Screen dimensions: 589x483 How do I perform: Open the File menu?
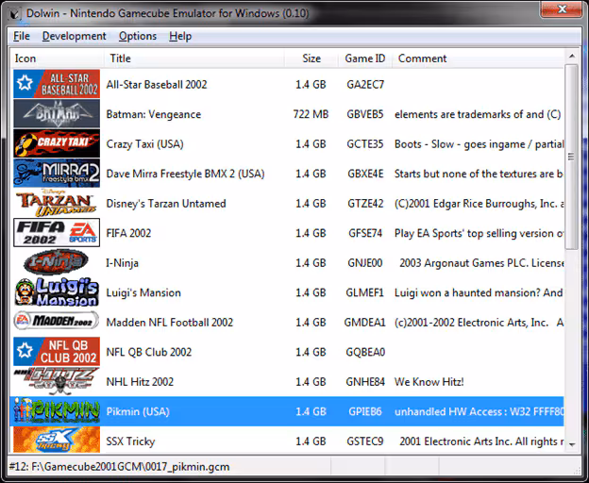[x=22, y=36]
